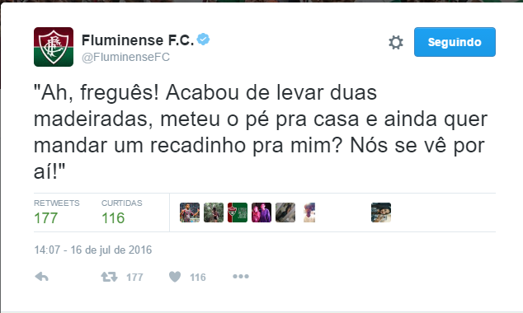Open the Fluminense crest profile picture
Viewport: 523px width, 313px height.
click(54, 47)
